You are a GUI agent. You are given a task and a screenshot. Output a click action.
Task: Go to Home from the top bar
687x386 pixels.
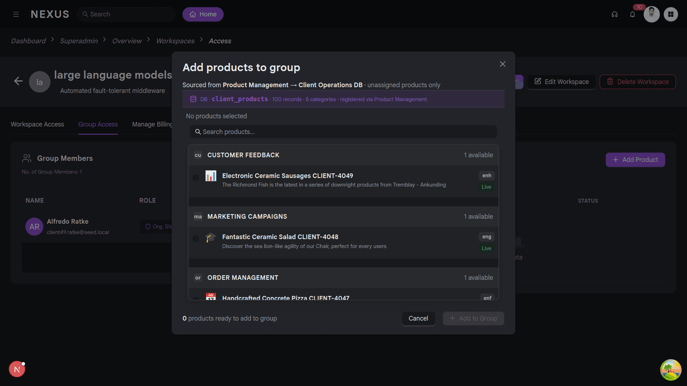tap(203, 14)
